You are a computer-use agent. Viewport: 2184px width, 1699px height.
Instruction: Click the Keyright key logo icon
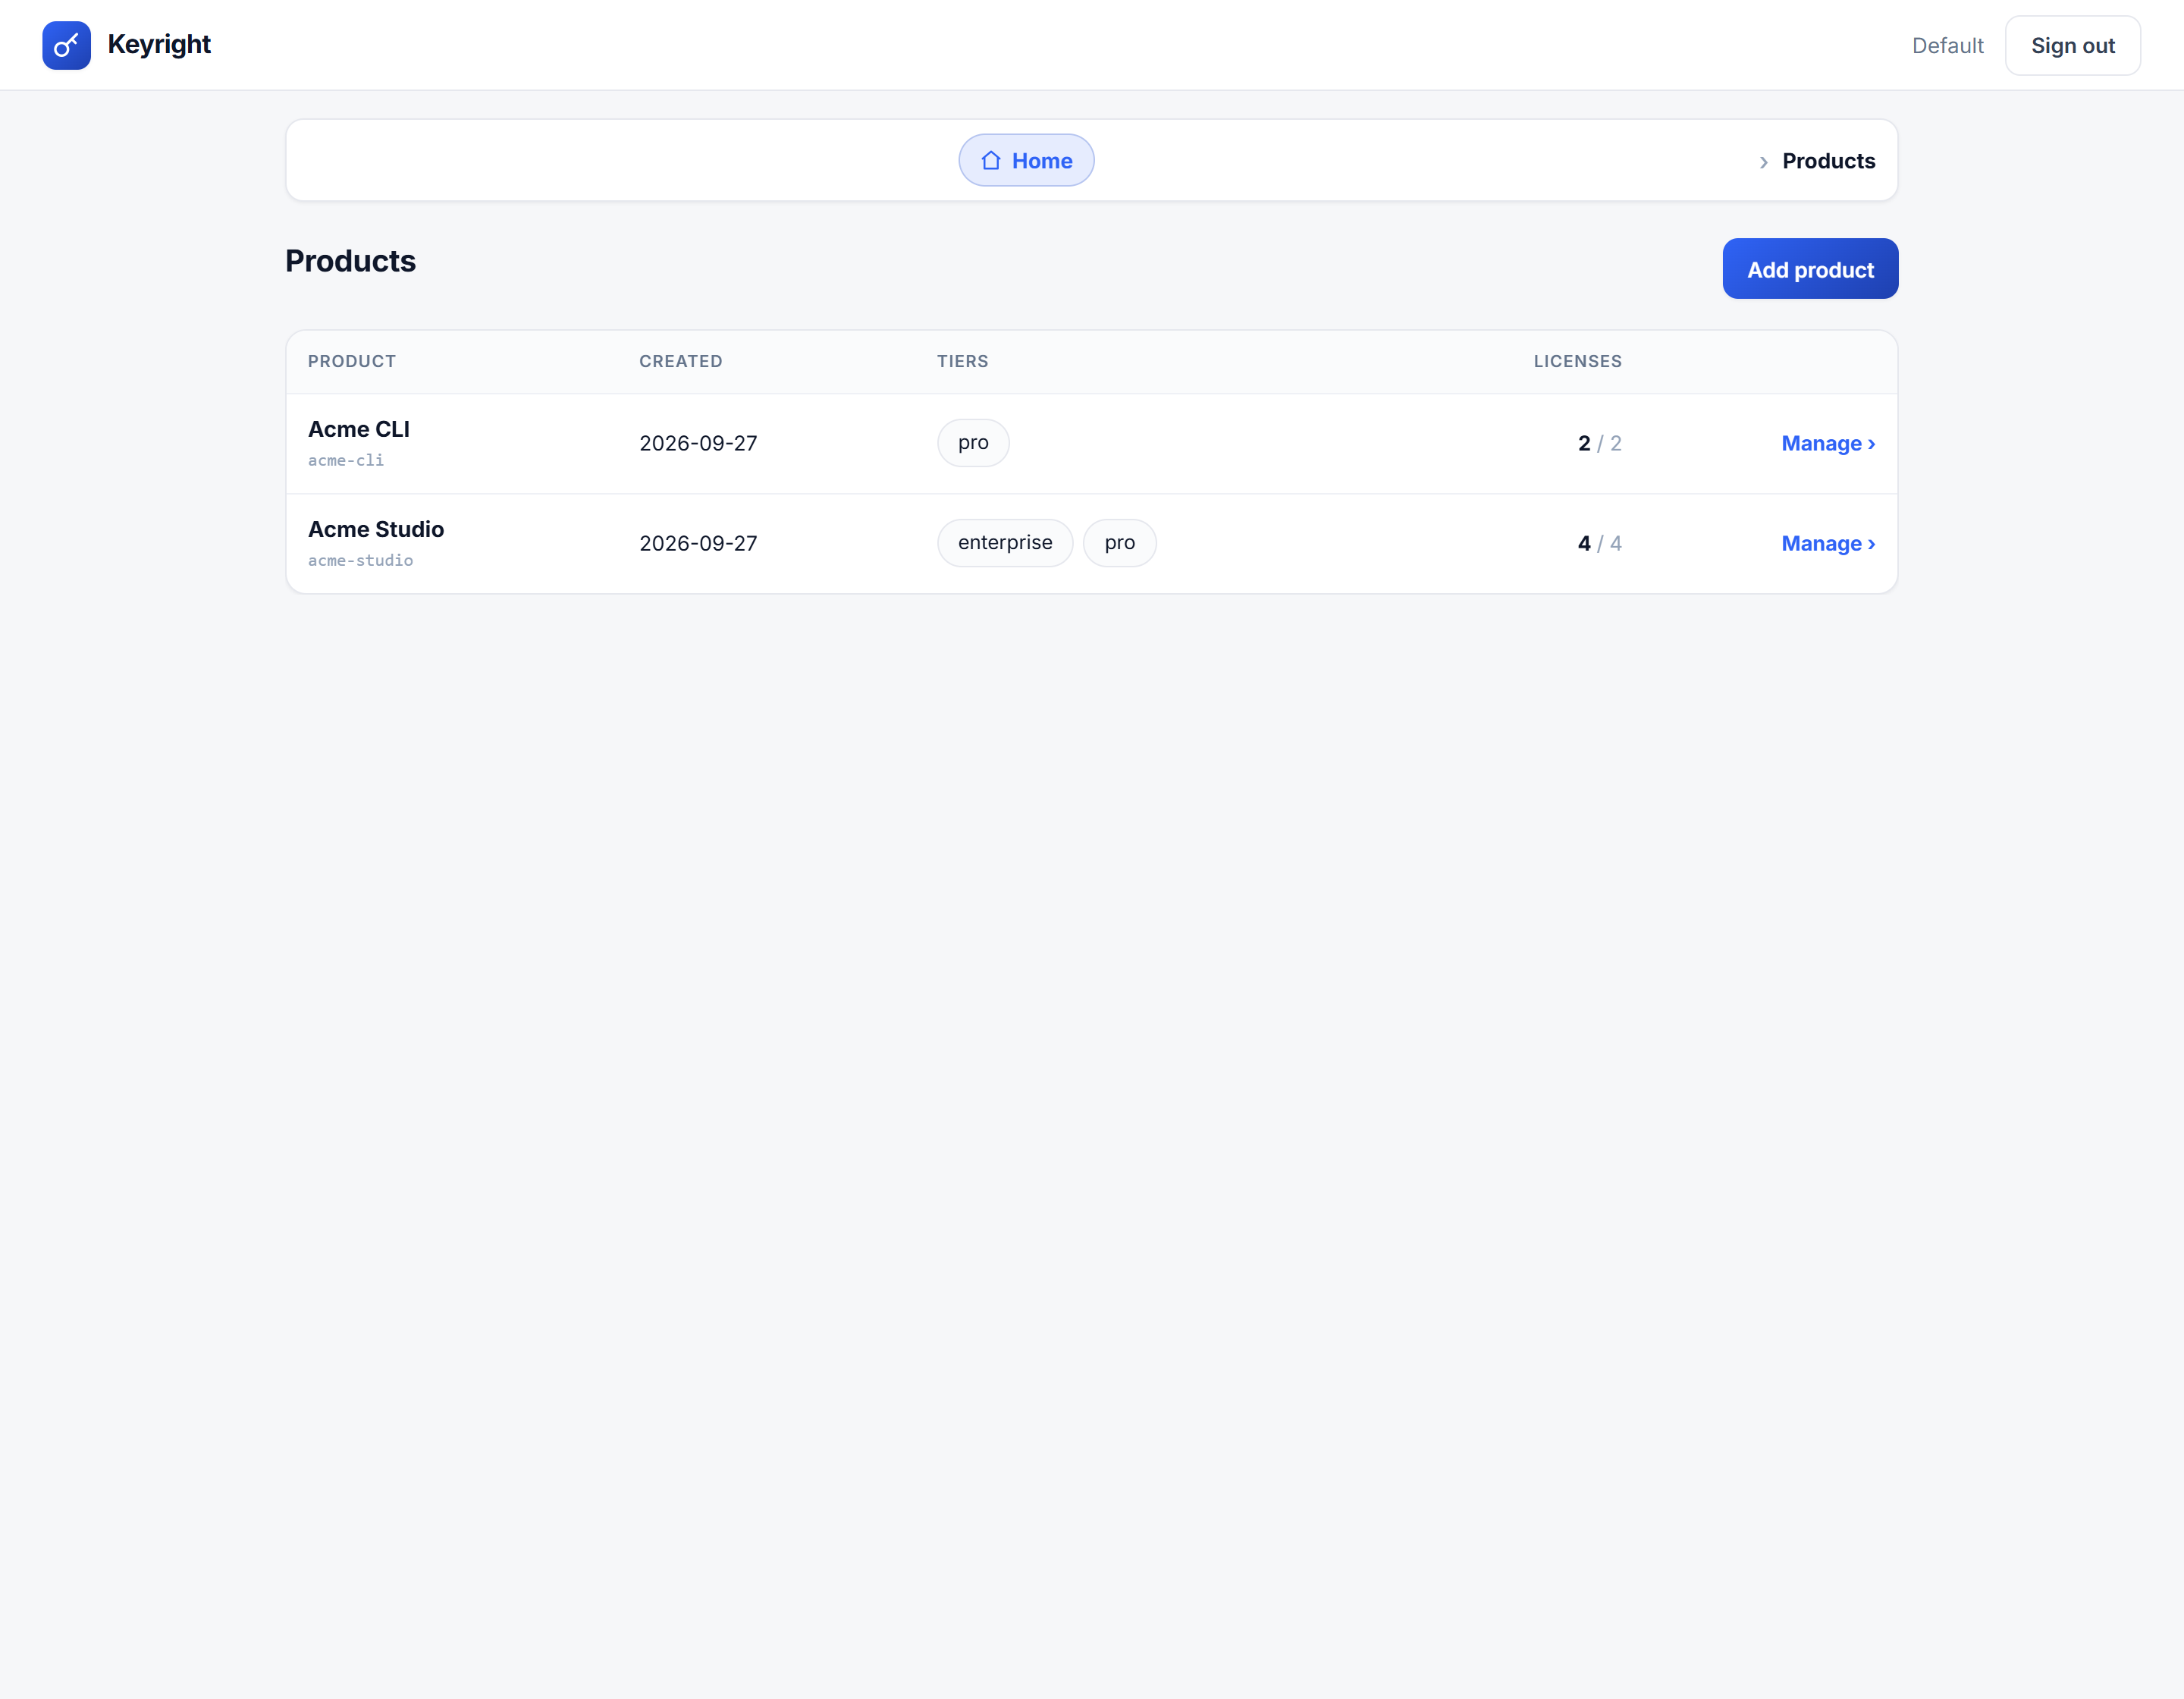66,45
